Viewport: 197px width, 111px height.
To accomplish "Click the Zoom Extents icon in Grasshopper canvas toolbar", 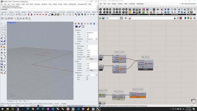I will pos(121,18).
